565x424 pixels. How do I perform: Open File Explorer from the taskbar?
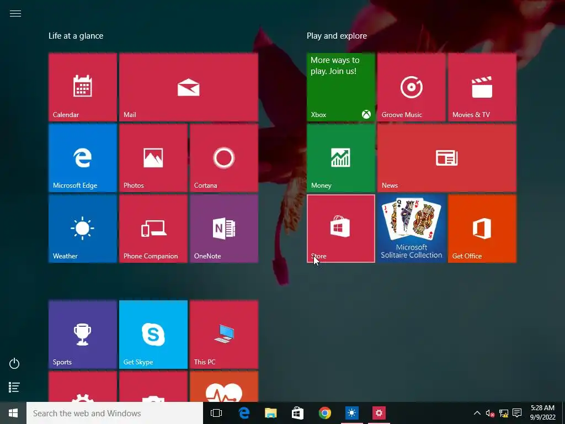tap(270, 413)
